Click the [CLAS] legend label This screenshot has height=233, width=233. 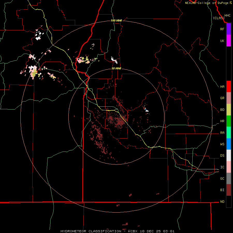[x=219, y=18]
